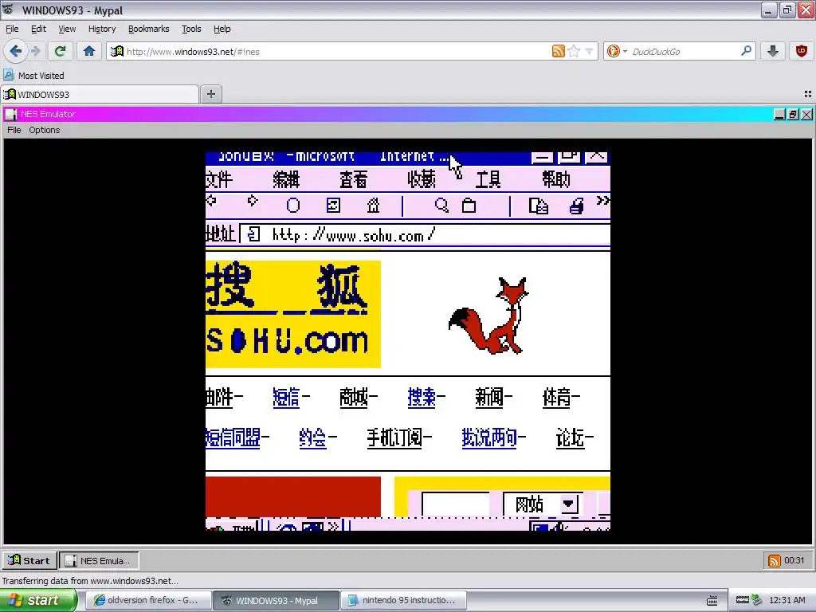Click the emulated home icon in game toolbar
The image size is (816, 612).
(373, 206)
